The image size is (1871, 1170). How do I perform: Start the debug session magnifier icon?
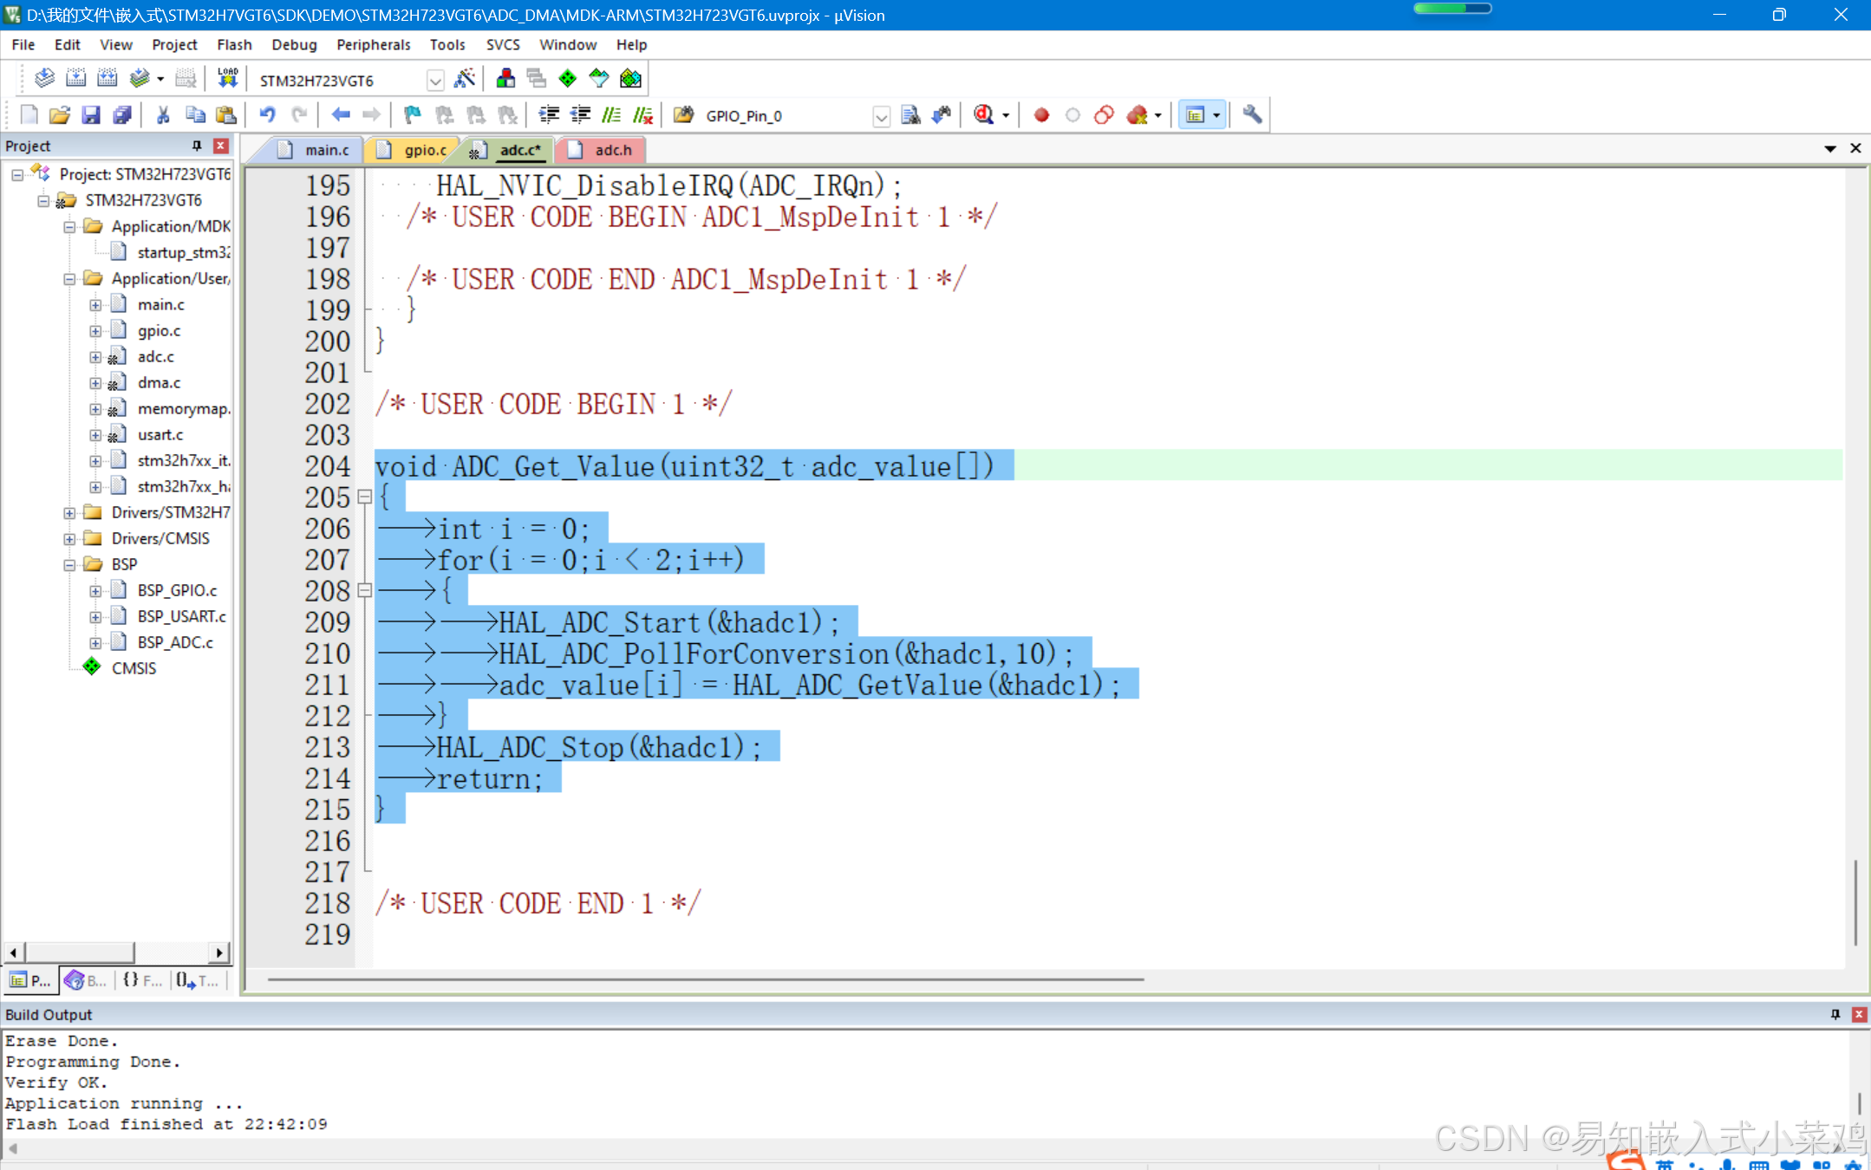(x=983, y=114)
